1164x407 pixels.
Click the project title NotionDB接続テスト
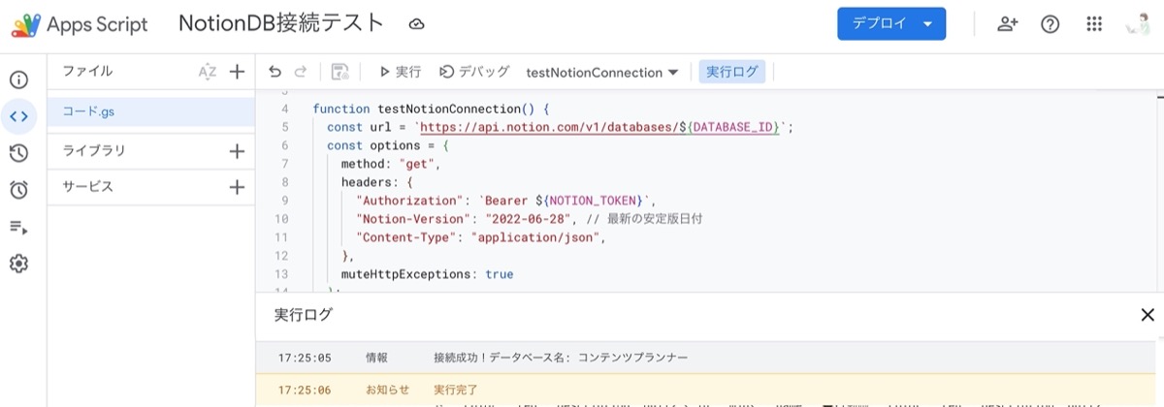coord(281,24)
